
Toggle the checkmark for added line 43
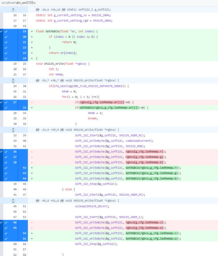click(6, 173)
